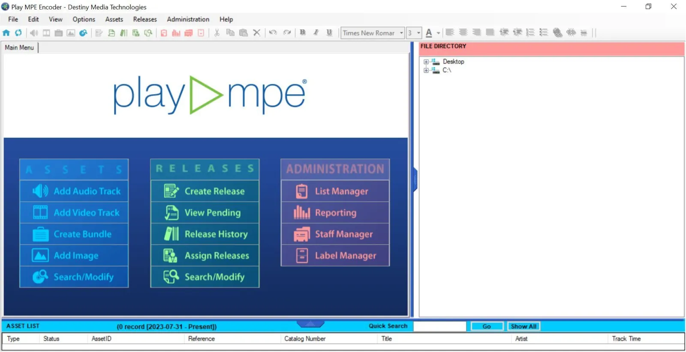Click the green release history books icon
This screenshot has width=686, height=352.
[123, 33]
